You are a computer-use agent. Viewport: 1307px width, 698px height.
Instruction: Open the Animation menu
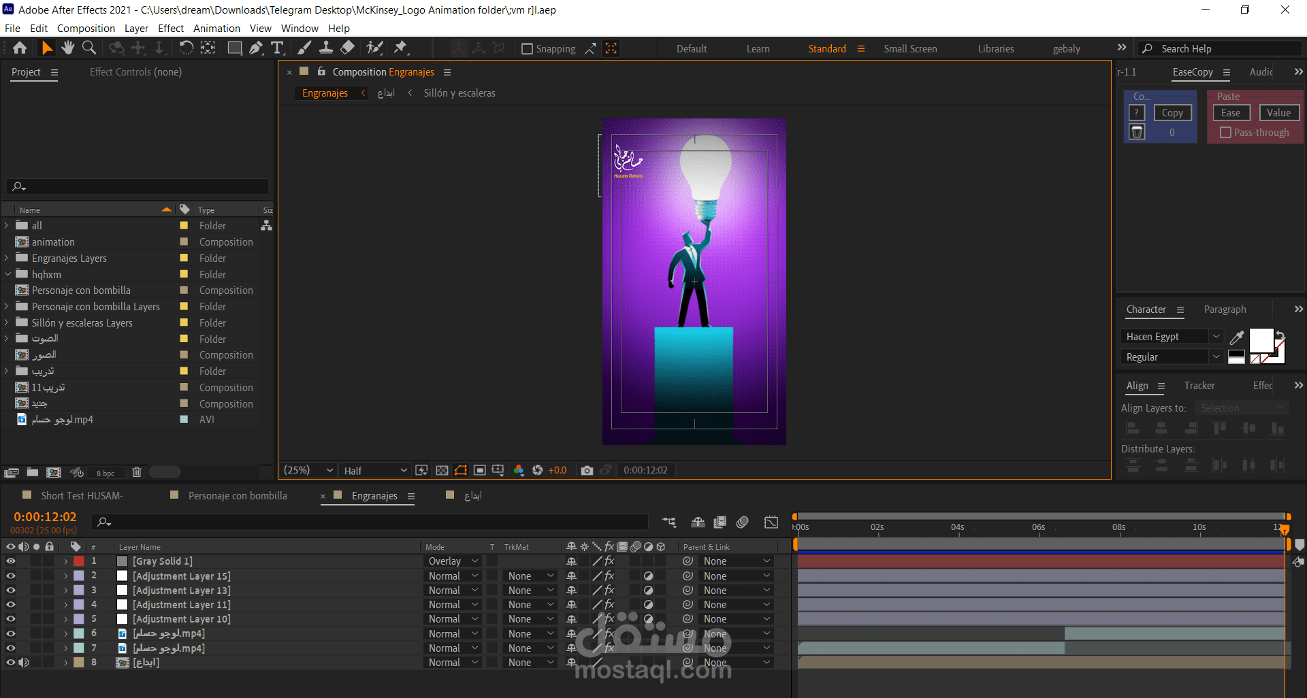pos(216,29)
